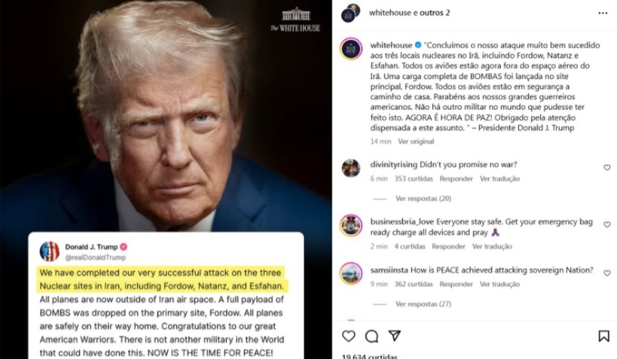Reply to divinityrising's comment with Responder
Viewport: 617px width, 359px height.
[456, 179]
